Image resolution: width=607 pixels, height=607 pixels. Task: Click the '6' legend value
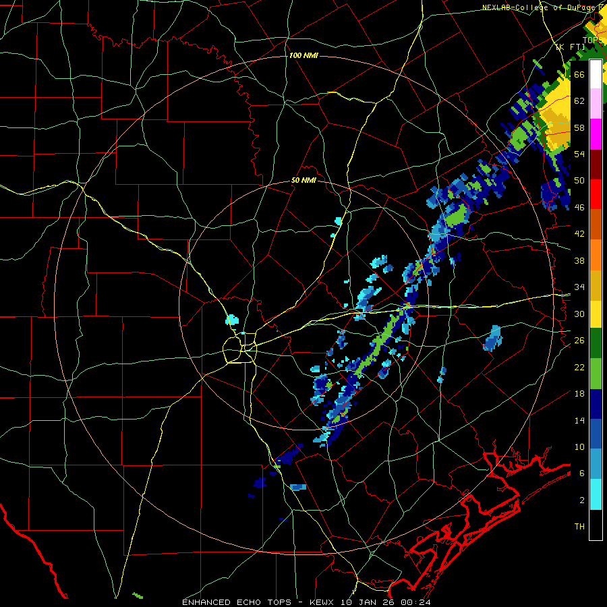(x=582, y=473)
